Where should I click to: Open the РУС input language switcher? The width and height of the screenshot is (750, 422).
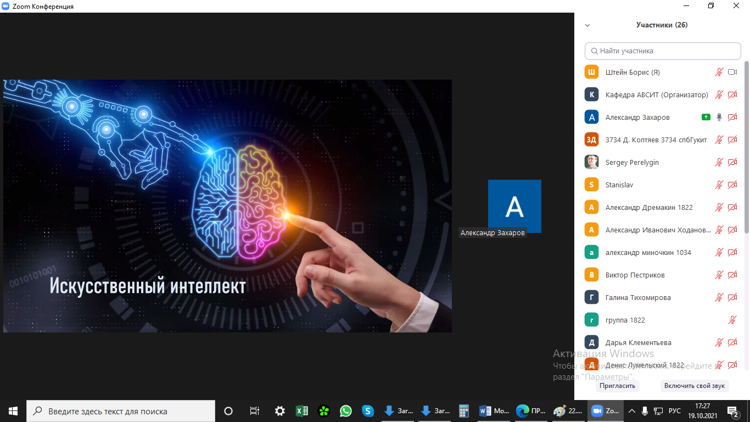675,411
